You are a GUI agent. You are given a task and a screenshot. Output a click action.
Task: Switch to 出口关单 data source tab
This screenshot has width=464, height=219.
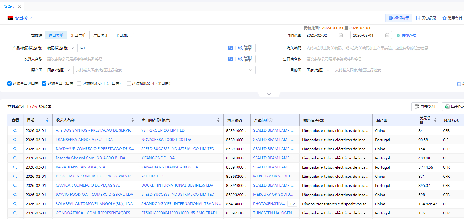pyautogui.click(x=78, y=35)
